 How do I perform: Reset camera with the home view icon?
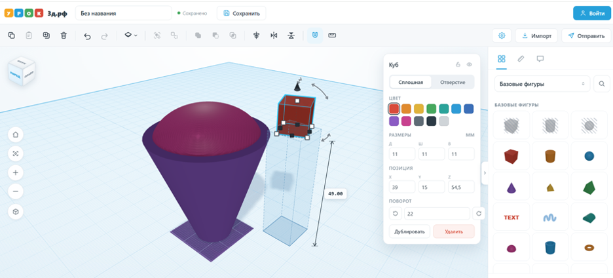pyautogui.click(x=16, y=134)
